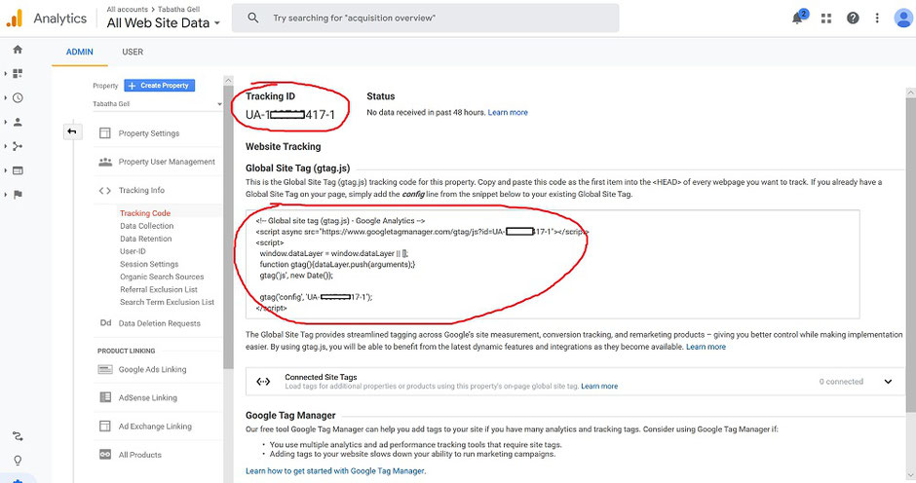Open Acquisition icon in sidebar

(x=18, y=146)
